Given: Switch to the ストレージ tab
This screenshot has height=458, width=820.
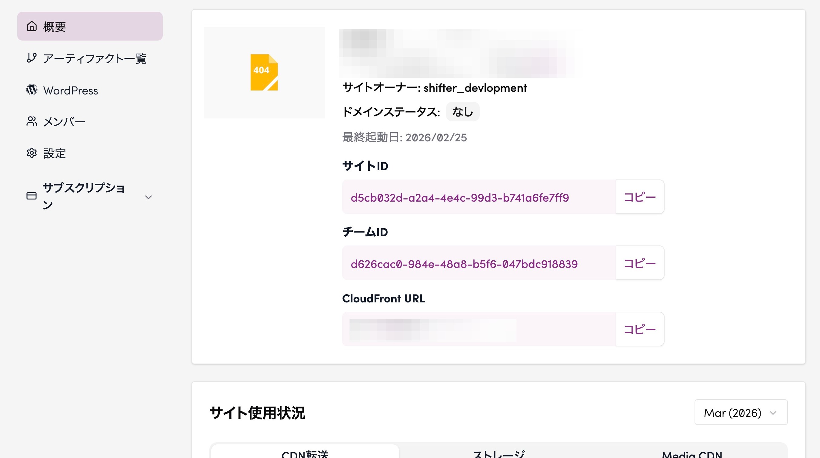Looking at the screenshot, I should (x=498, y=453).
